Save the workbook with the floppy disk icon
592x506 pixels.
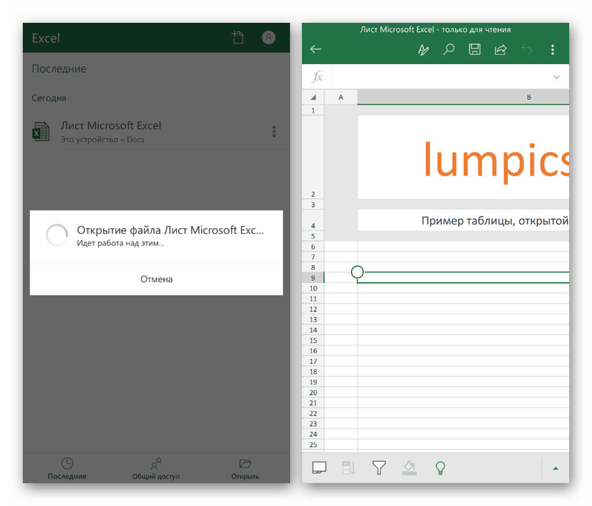point(474,49)
